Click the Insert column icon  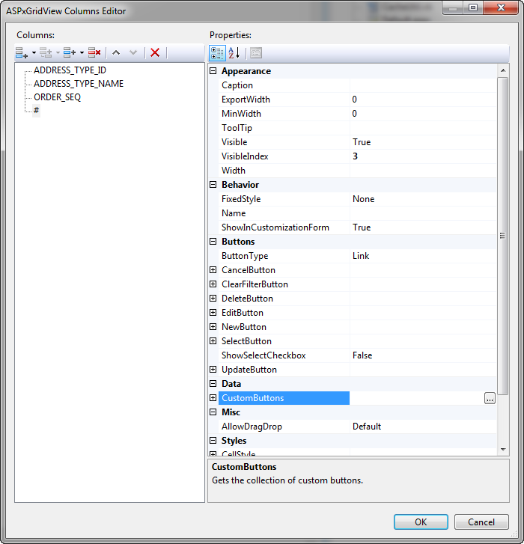coord(70,52)
